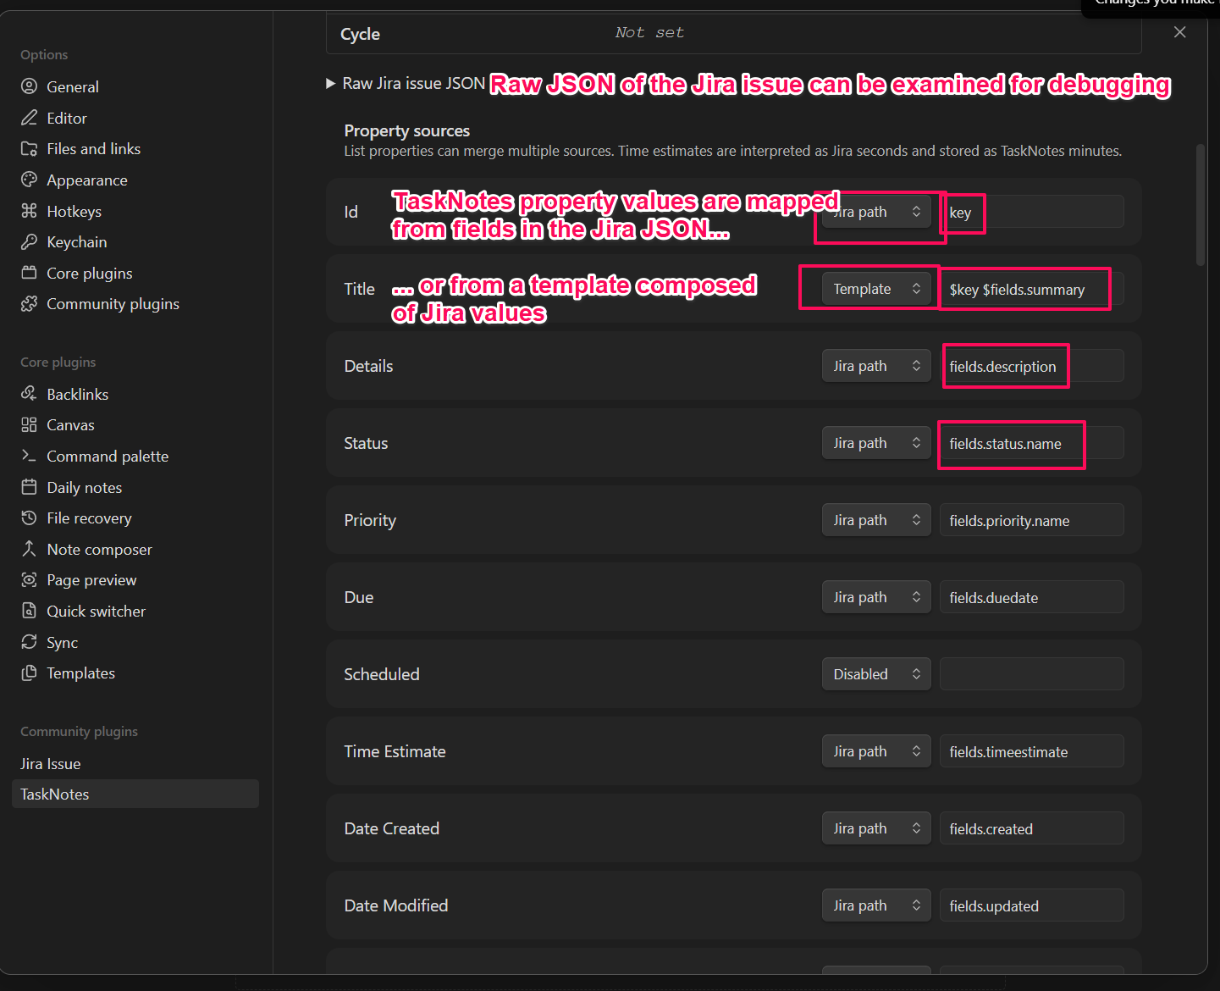Click the Due fields.duedate input
Viewport: 1220px width, 991px height.
click(1032, 597)
